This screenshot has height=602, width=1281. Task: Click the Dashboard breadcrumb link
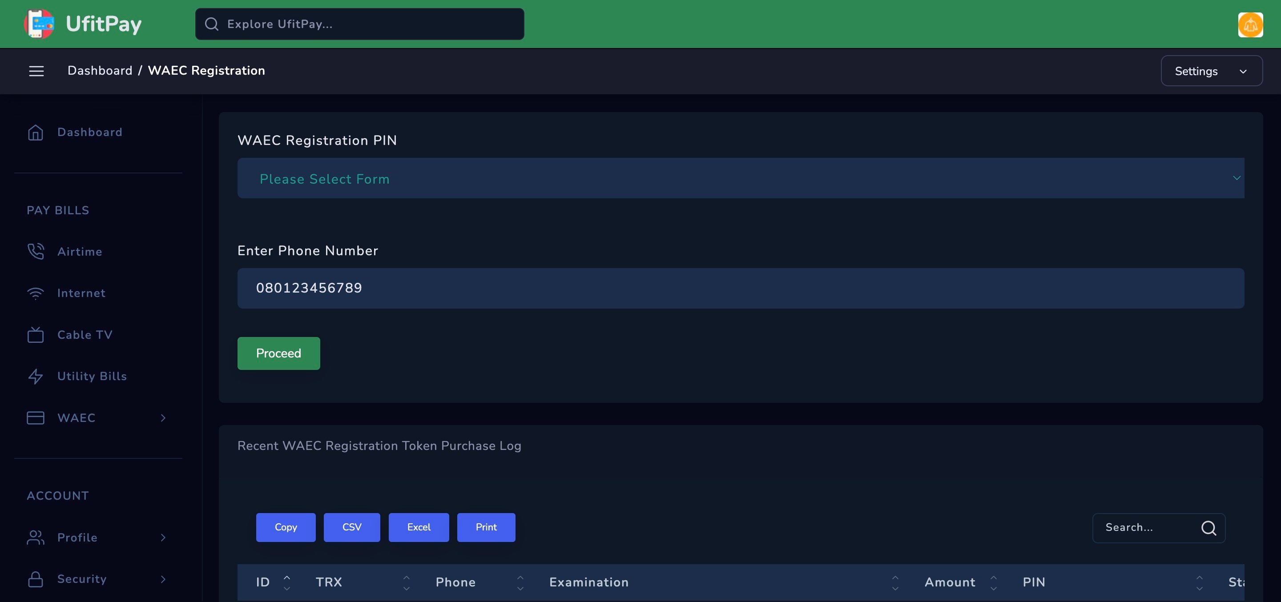pyautogui.click(x=100, y=71)
